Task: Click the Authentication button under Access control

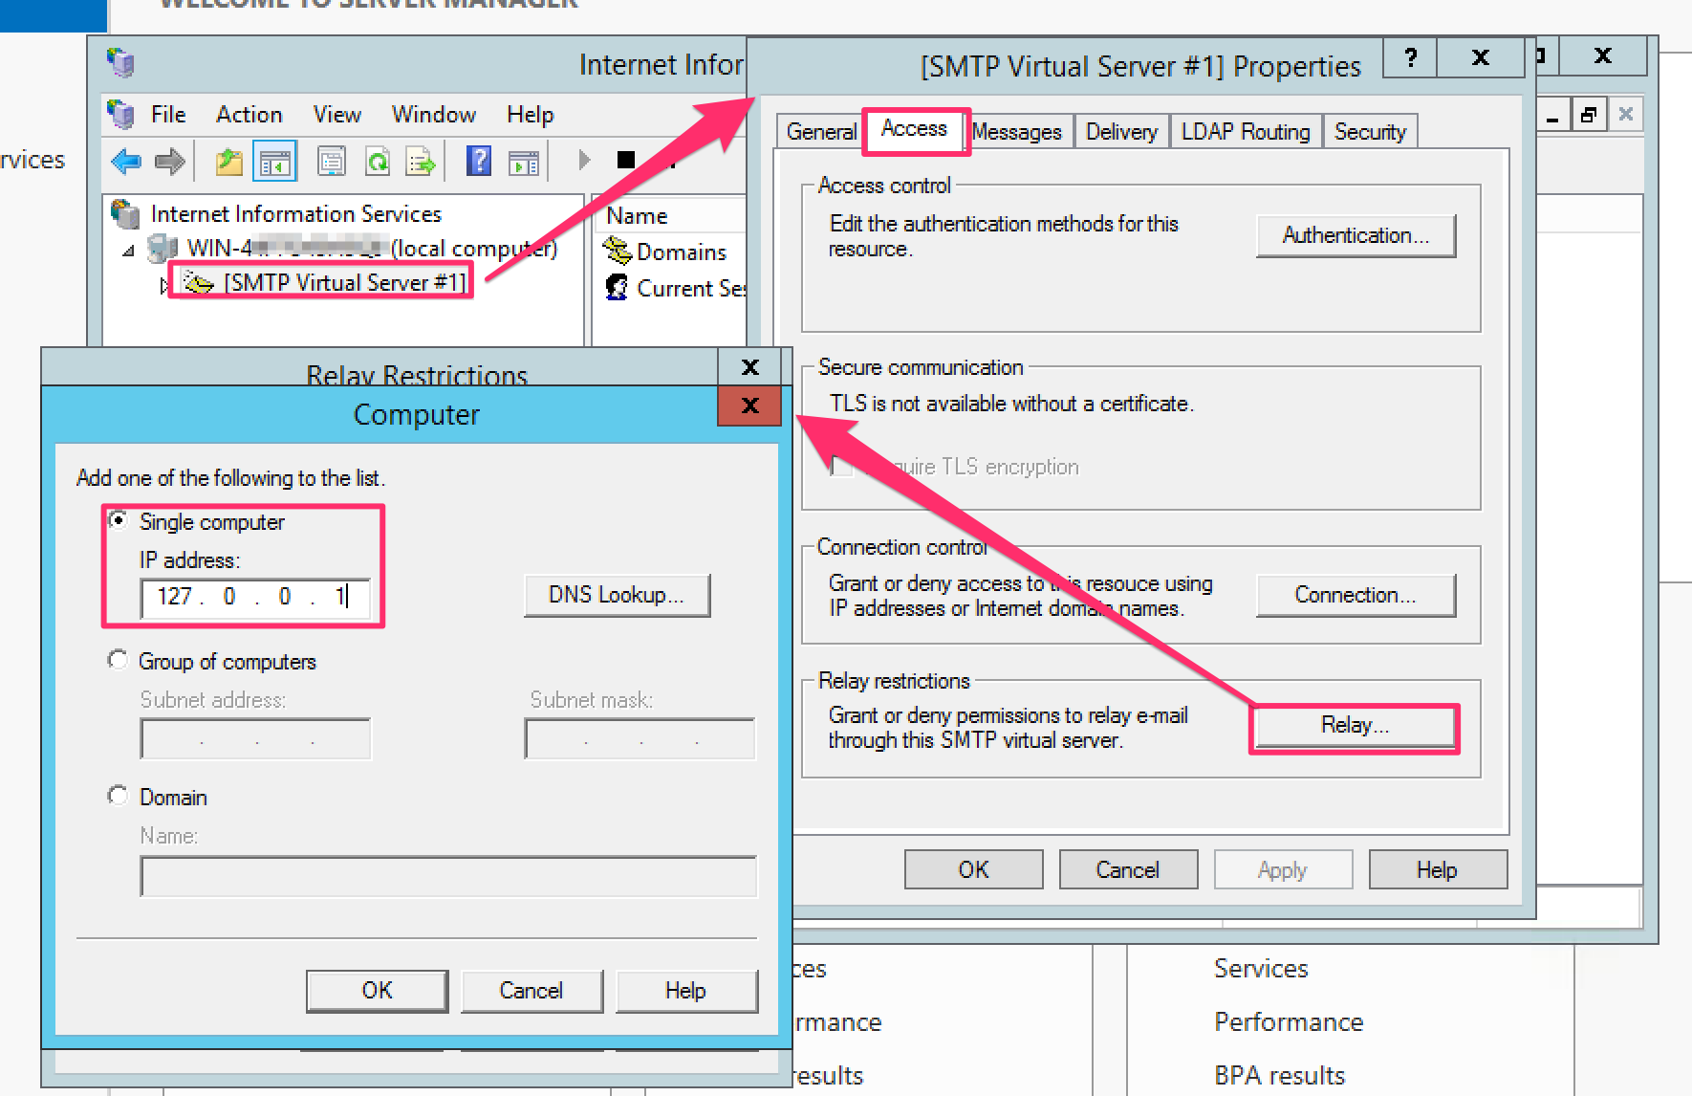Action: pos(1356,235)
